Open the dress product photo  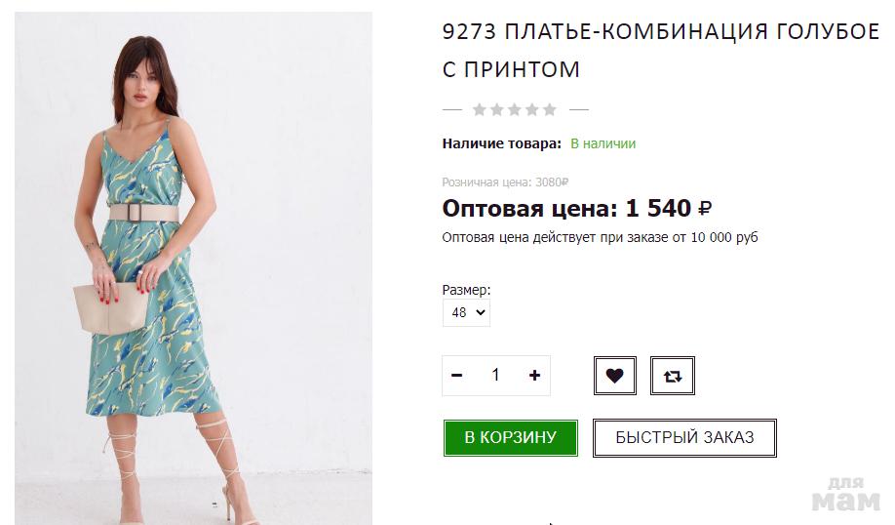[x=193, y=268]
